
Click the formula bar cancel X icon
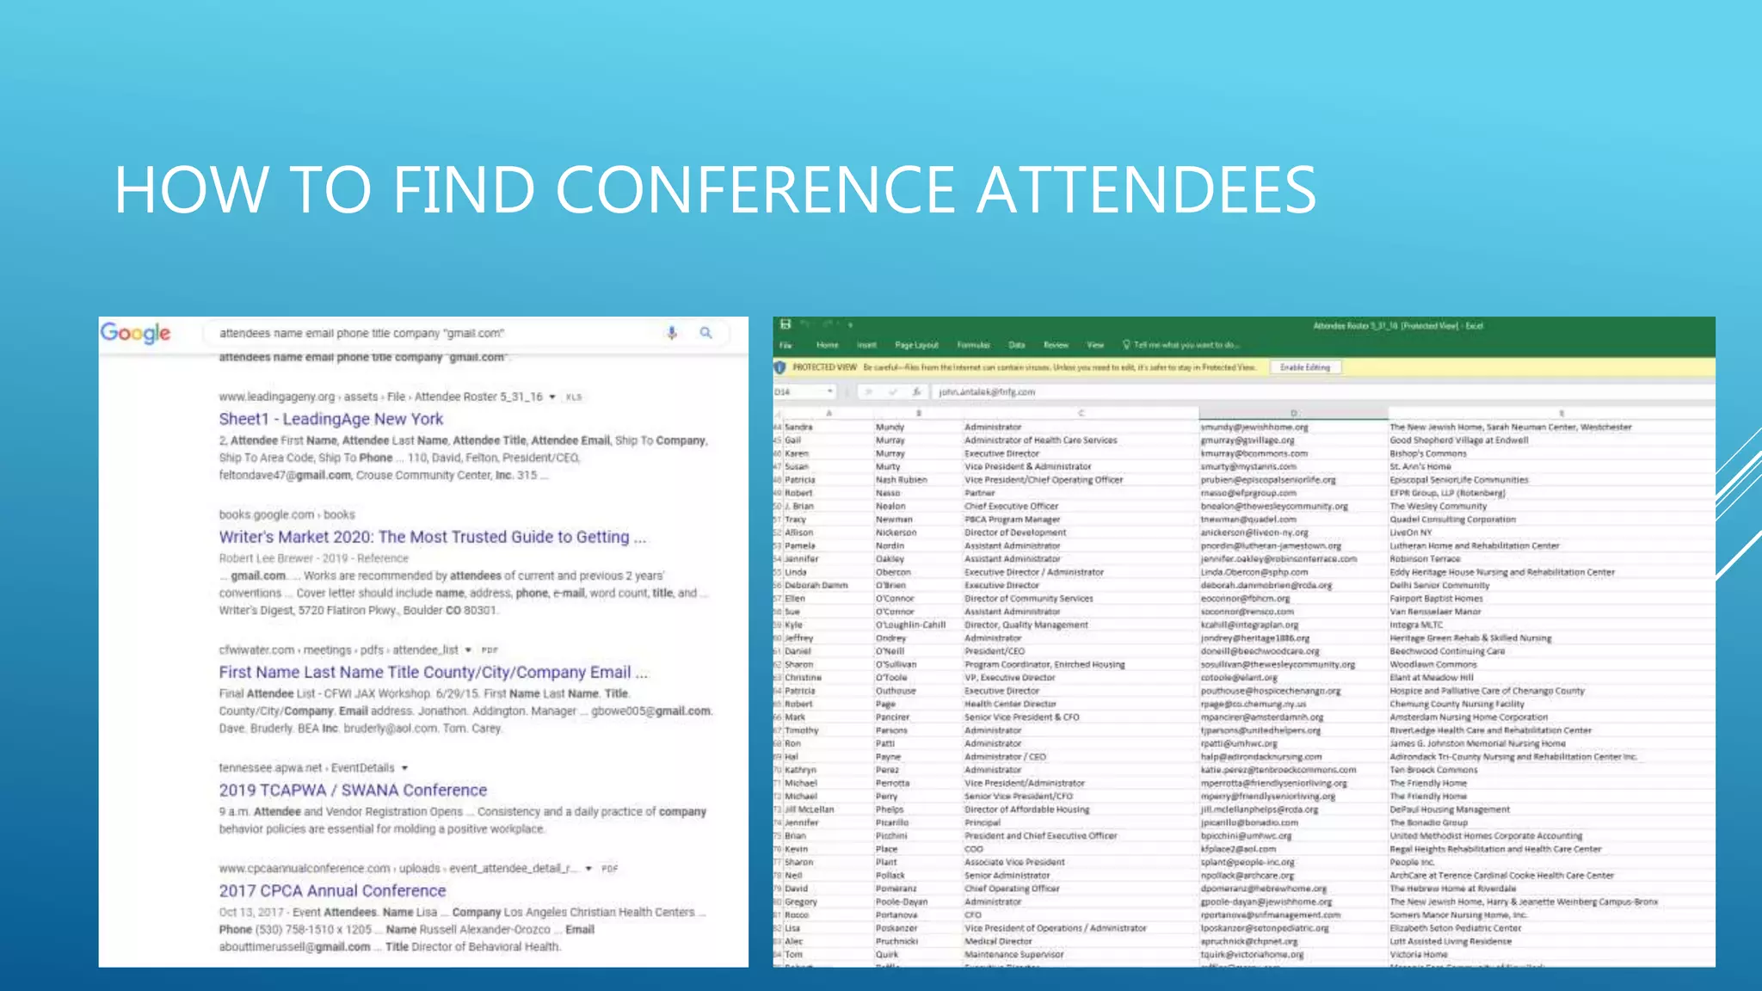(x=869, y=391)
